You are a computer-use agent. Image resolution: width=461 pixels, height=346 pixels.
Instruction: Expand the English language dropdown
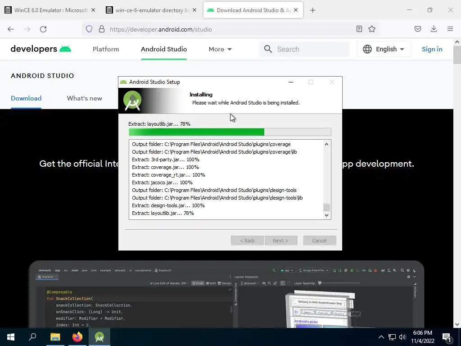click(x=384, y=49)
